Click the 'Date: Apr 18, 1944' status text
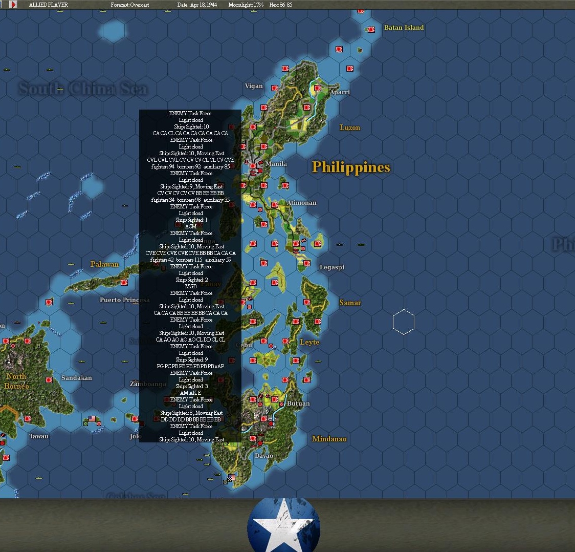This screenshot has width=575, height=552. point(197,5)
